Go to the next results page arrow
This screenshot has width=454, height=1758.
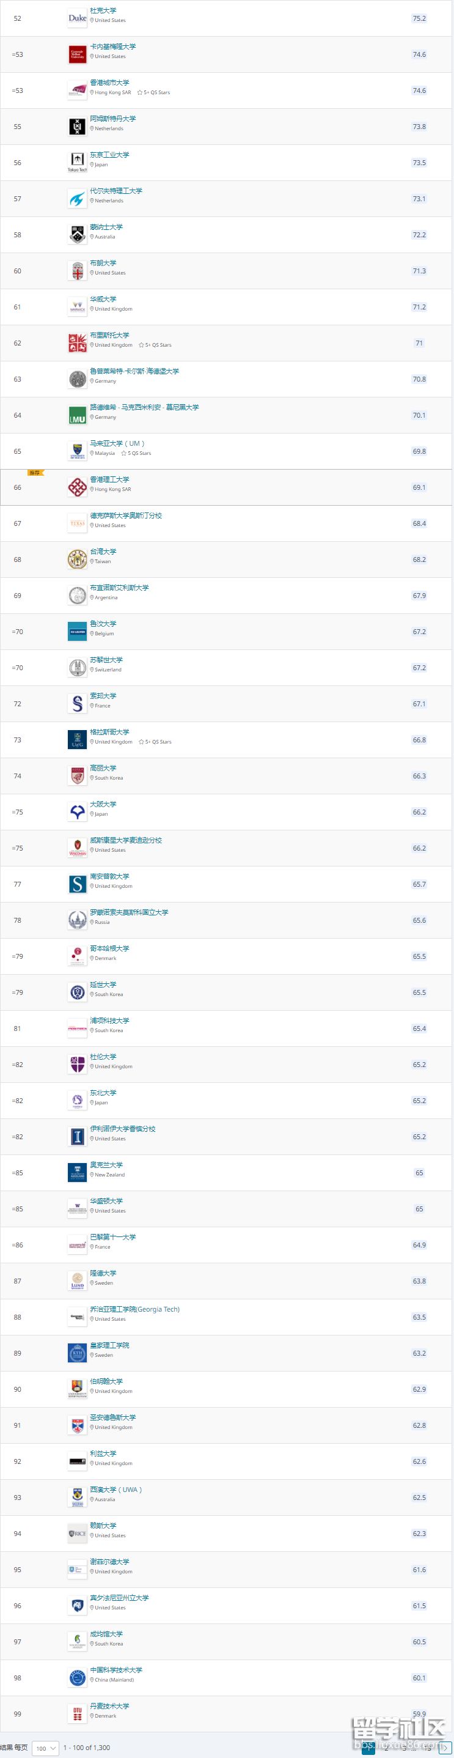click(x=444, y=1747)
